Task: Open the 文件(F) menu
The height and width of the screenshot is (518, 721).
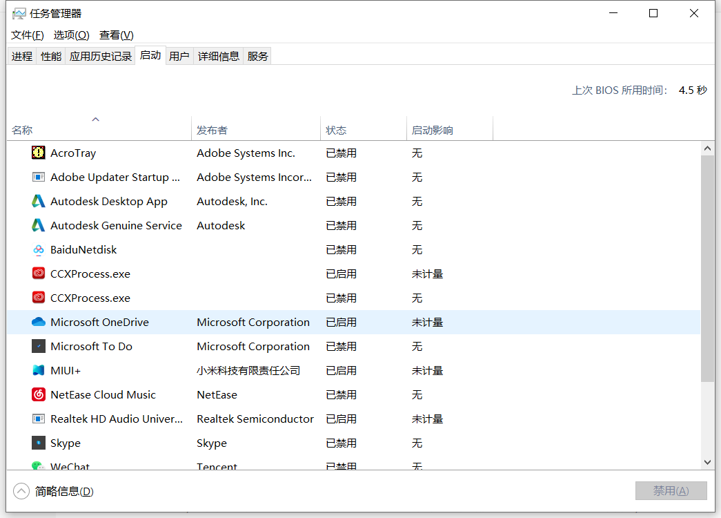Action: pos(27,35)
